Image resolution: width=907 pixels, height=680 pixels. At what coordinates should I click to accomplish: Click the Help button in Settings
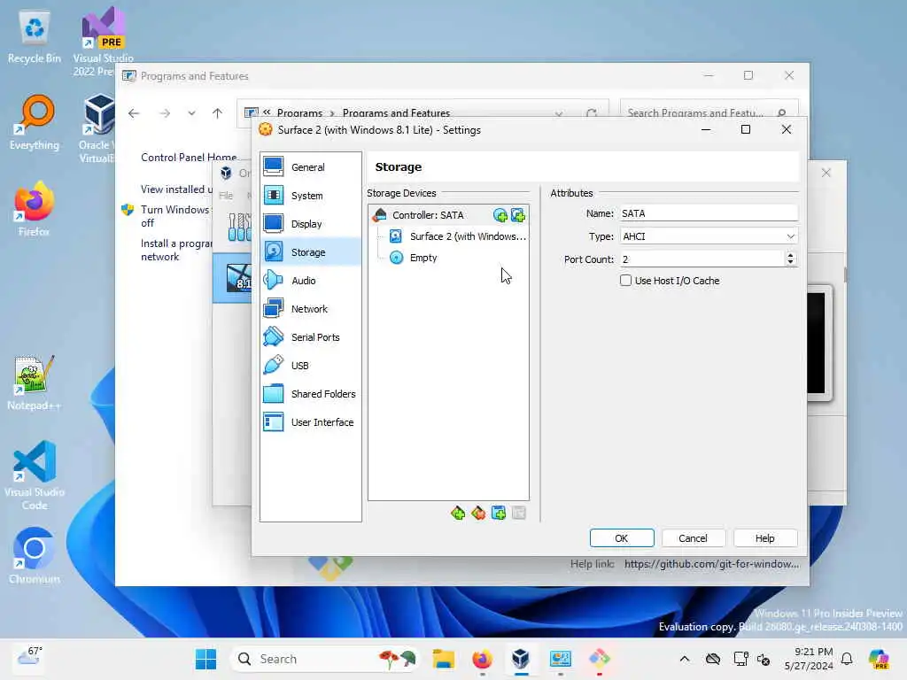[764, 538]
